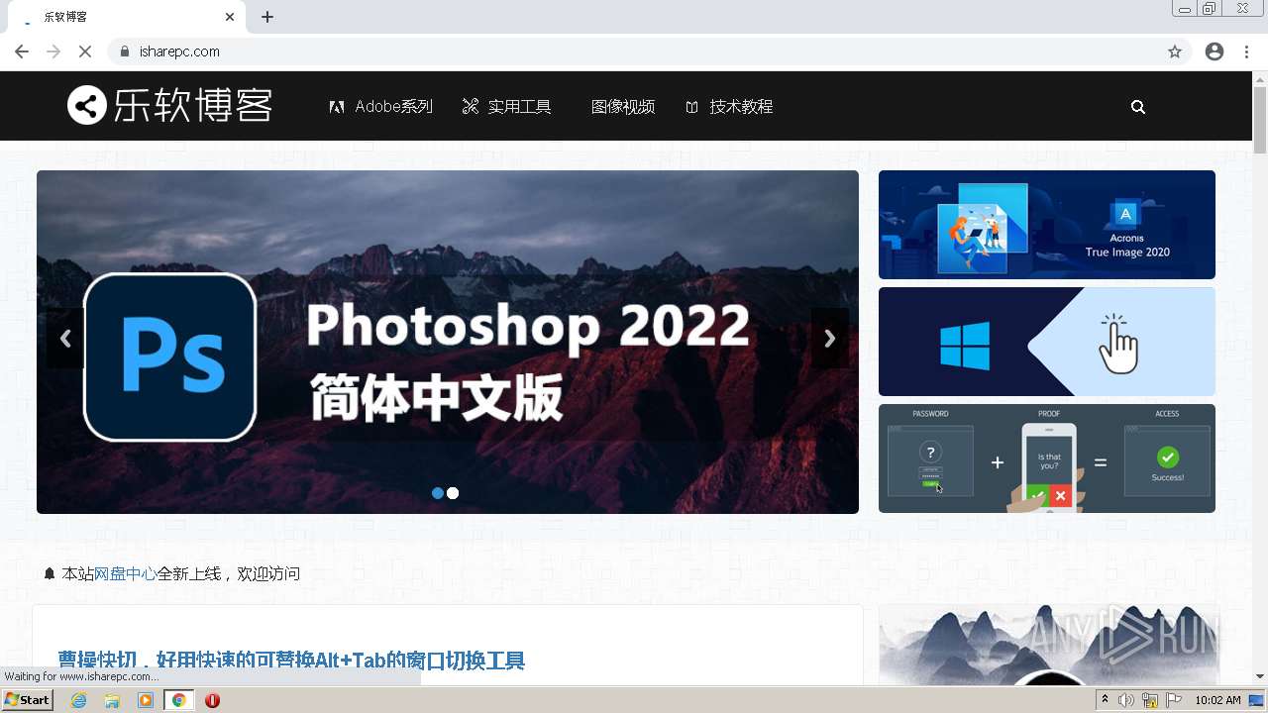Open the 曹操快切 article title
The height and width of the screenshot is (713, 1268).
[x=291, y=661]
